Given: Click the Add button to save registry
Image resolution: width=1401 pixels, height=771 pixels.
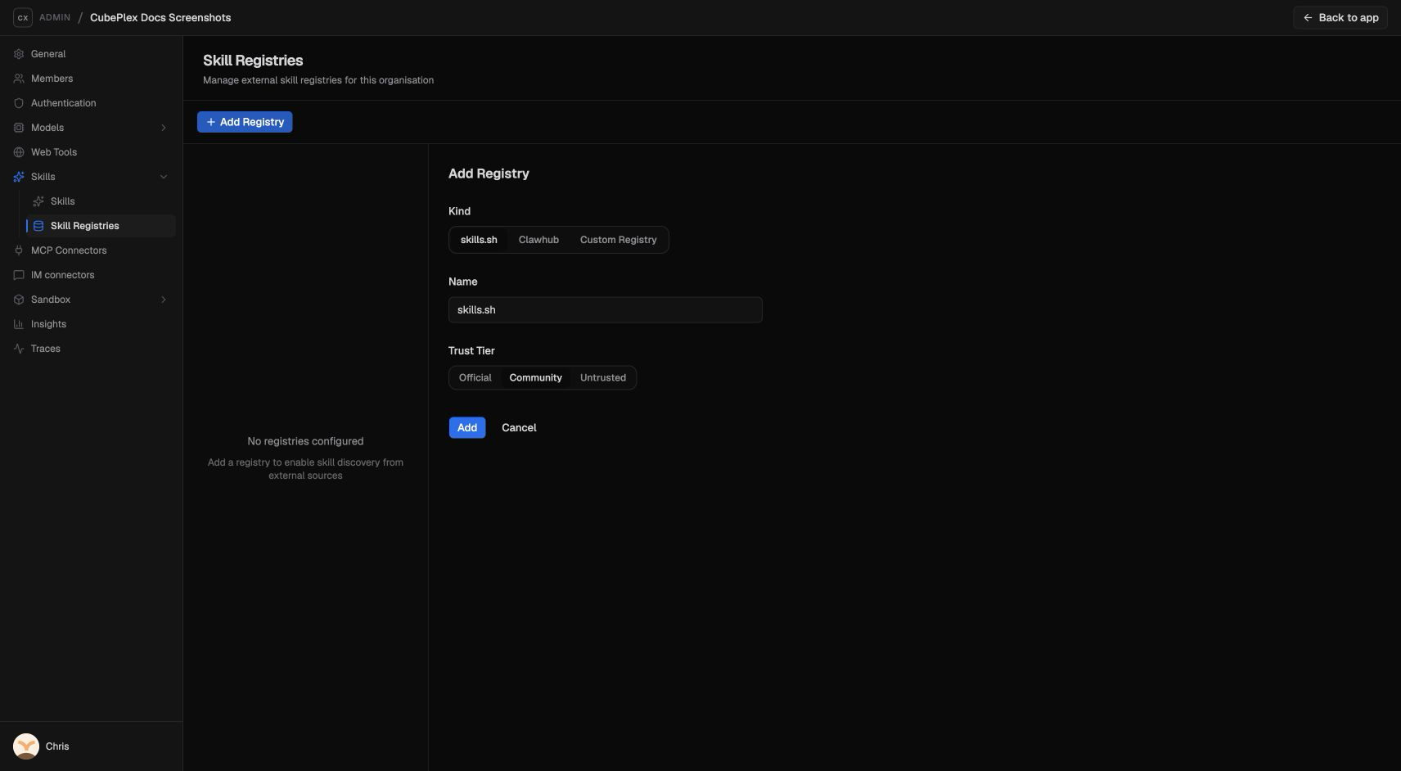Looking at the screenshot, I should click(x=467, y=427).
